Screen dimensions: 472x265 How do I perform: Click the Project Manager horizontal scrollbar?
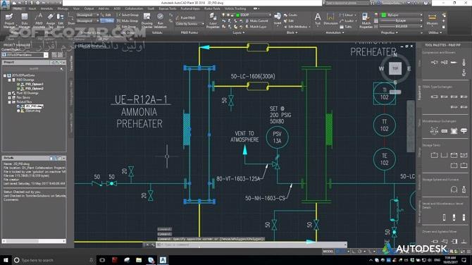tap(34, 241)
